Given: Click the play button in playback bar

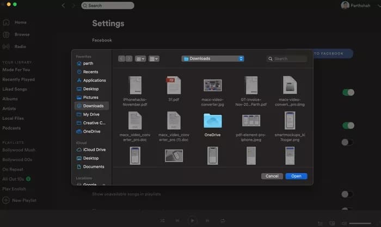Looking at the screenshot, I should point(192,220).
